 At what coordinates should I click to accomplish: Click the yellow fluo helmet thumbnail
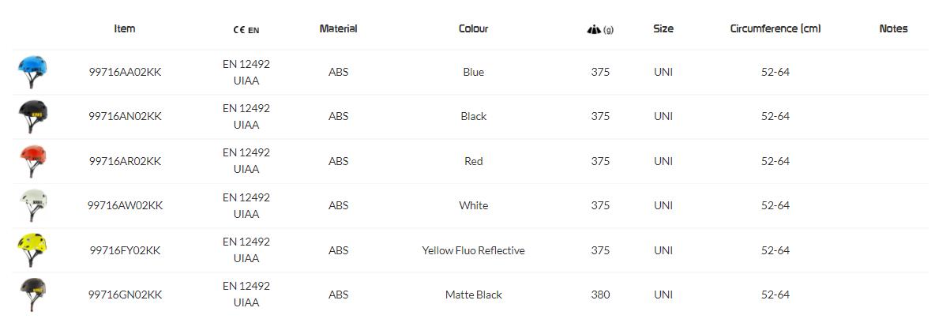32,250
